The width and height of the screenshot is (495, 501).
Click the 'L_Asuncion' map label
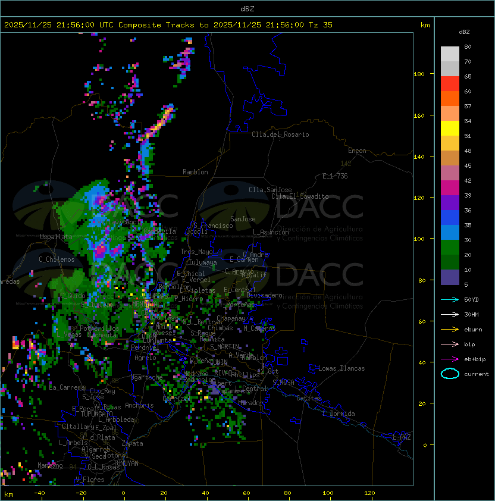tap(271, 232)
